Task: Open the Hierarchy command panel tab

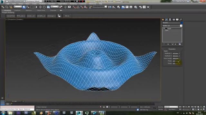Action: coord(170,19)
